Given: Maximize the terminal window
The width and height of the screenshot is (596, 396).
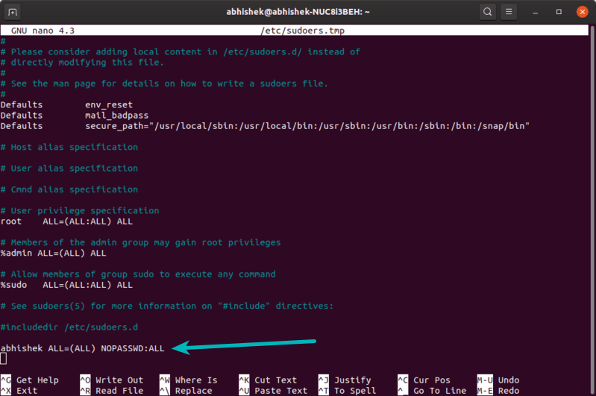Looking at the screenshot, I should (x=559, y=12).
